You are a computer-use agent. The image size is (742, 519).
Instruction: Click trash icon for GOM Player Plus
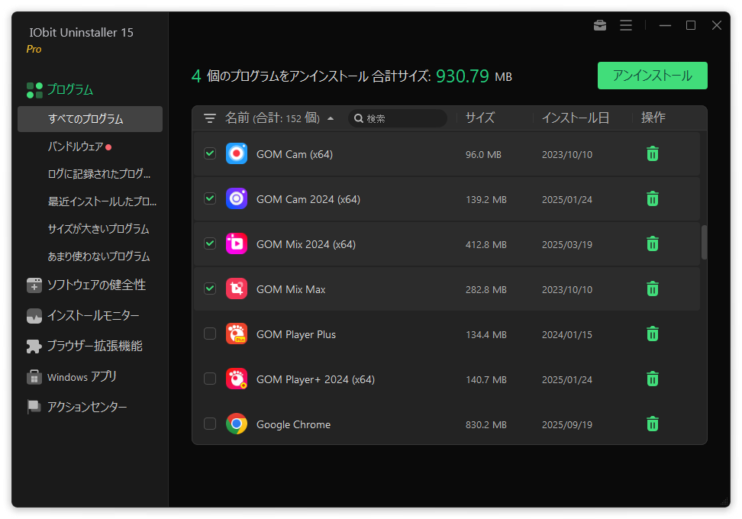653,334
